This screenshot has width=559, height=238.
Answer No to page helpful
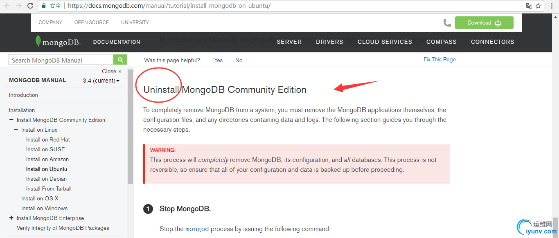(239, 60)
